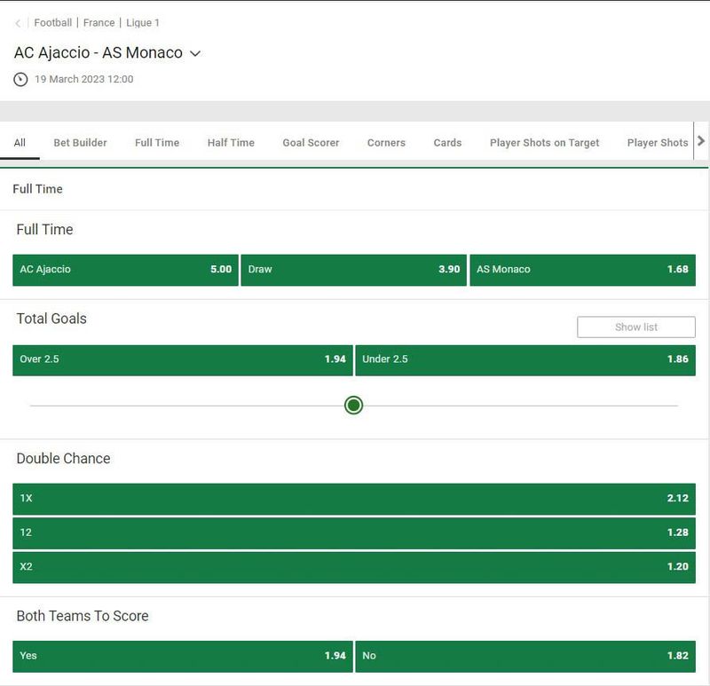Click the Total Goals slider handle
This screenshot has width=710, height=686.
[x=353, y=406]
